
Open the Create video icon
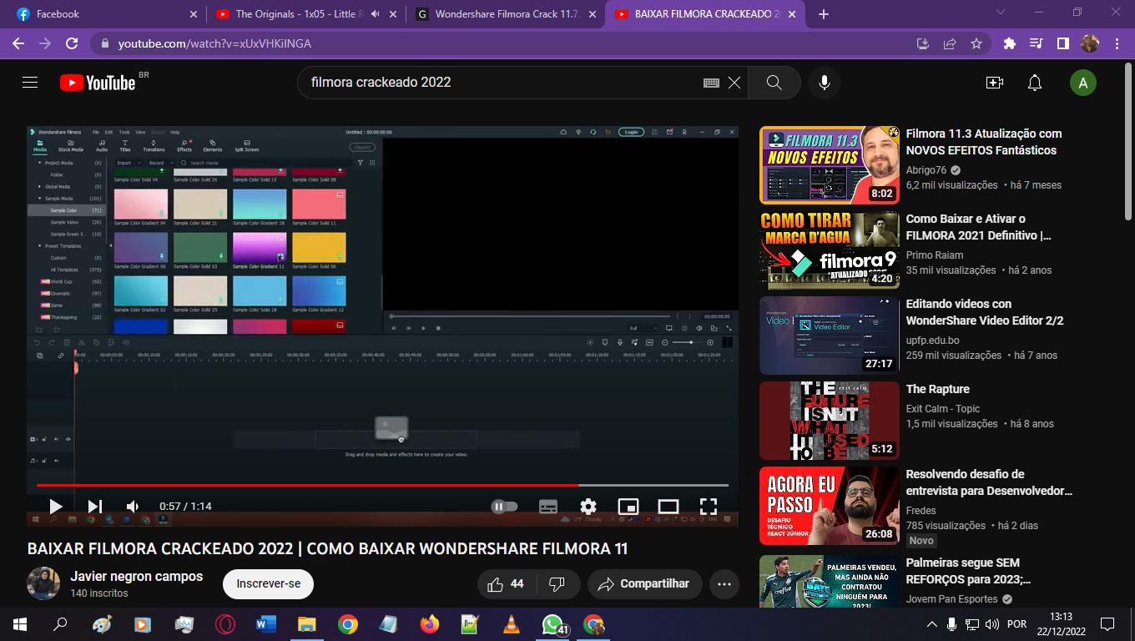994,83
